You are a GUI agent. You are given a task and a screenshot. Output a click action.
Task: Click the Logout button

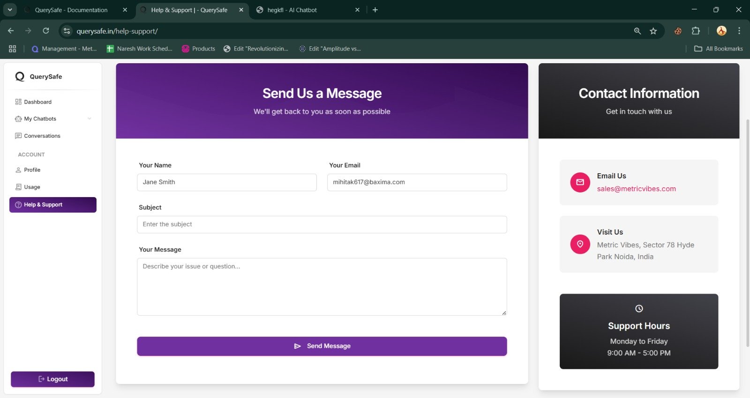coord(52,379)
